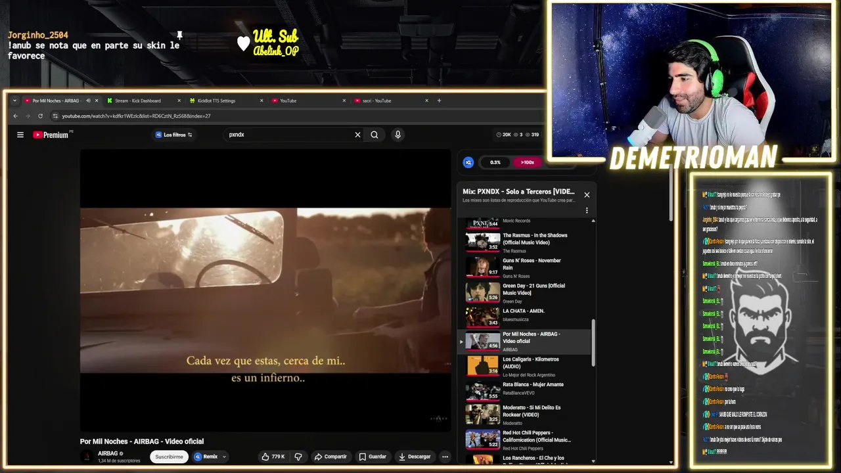Viewport: 841px width, 473px height.
Task: Switch to the sacri - YouTube tab
Action: click(377, 101)
